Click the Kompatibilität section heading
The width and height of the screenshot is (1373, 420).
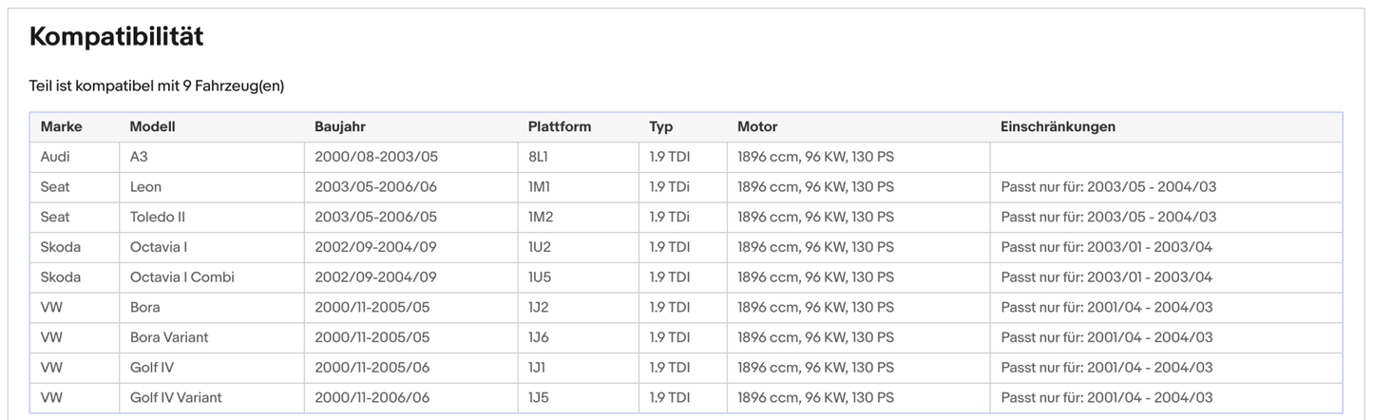pyautogui.click(x=116, y=37)
